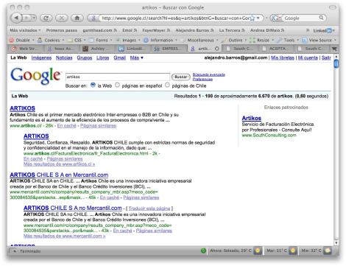Open the 'La Tercera' feed bookmark
346x266 pixels.
click(x=232, y=30)
